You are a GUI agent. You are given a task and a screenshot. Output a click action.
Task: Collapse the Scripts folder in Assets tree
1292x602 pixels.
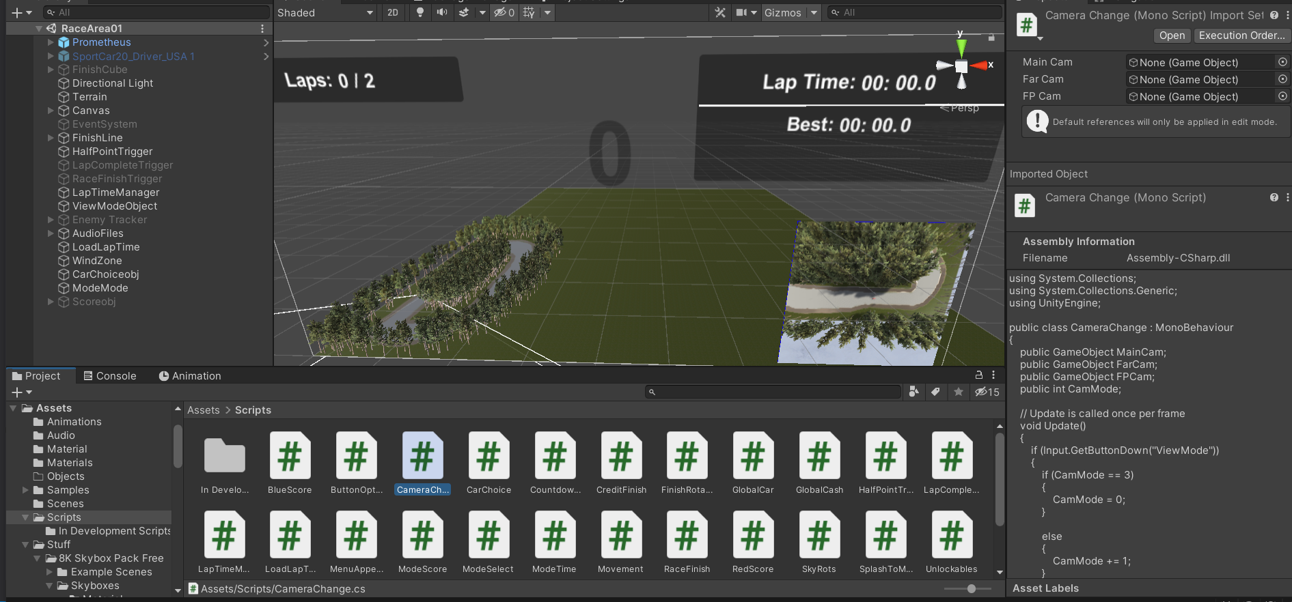pos(25,517)
